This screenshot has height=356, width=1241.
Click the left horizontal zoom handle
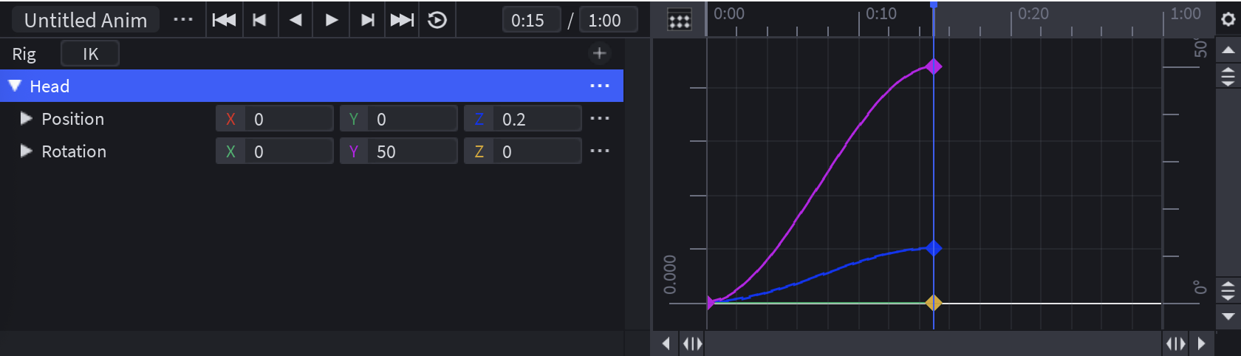coord(692,343)
